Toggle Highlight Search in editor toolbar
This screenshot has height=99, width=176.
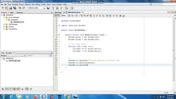click(x=90, y=15)
